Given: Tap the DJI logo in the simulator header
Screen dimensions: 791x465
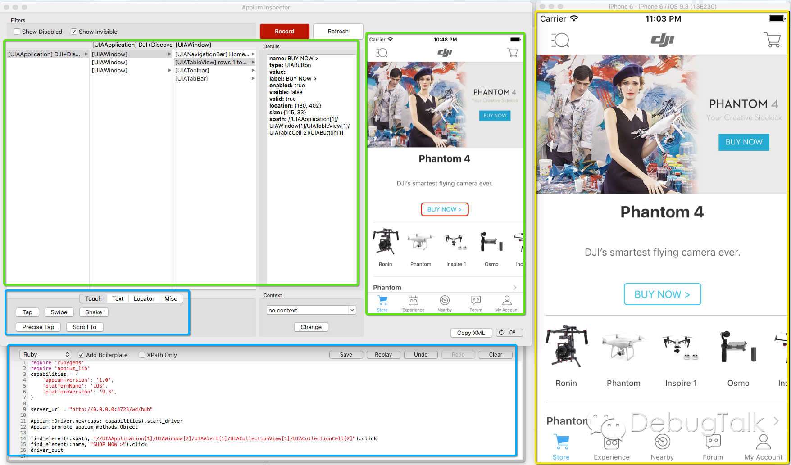Looking at the screenshot, I should (662, 40).
